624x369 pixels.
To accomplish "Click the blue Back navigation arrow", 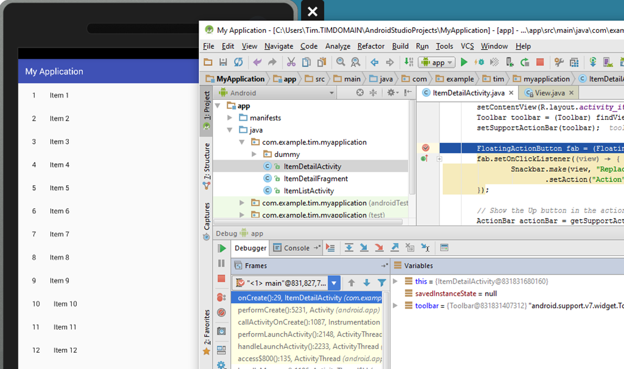I will point(375,62).
